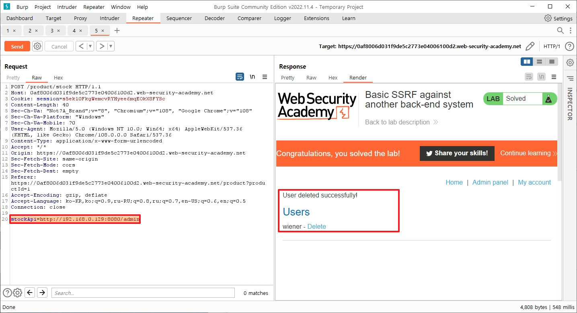Click the Home link in response

(x=454, y=182)
